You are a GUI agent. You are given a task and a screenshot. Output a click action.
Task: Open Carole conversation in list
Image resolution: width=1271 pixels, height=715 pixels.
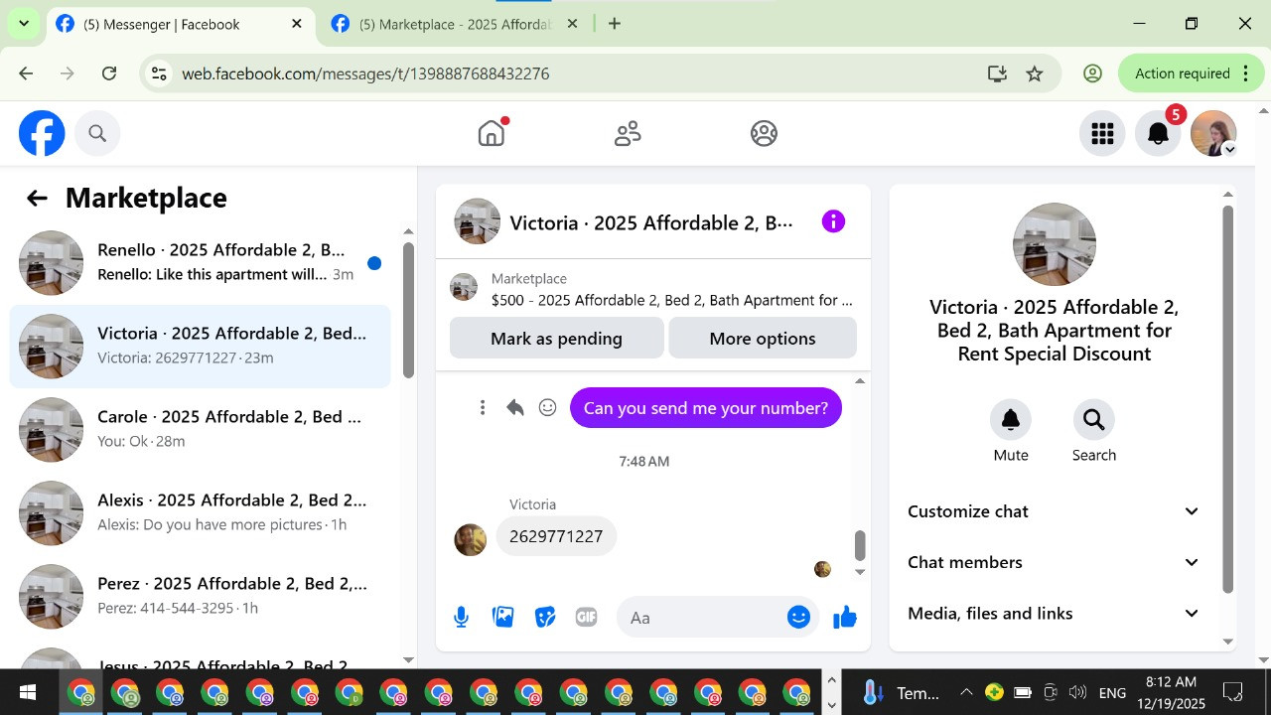201,429
